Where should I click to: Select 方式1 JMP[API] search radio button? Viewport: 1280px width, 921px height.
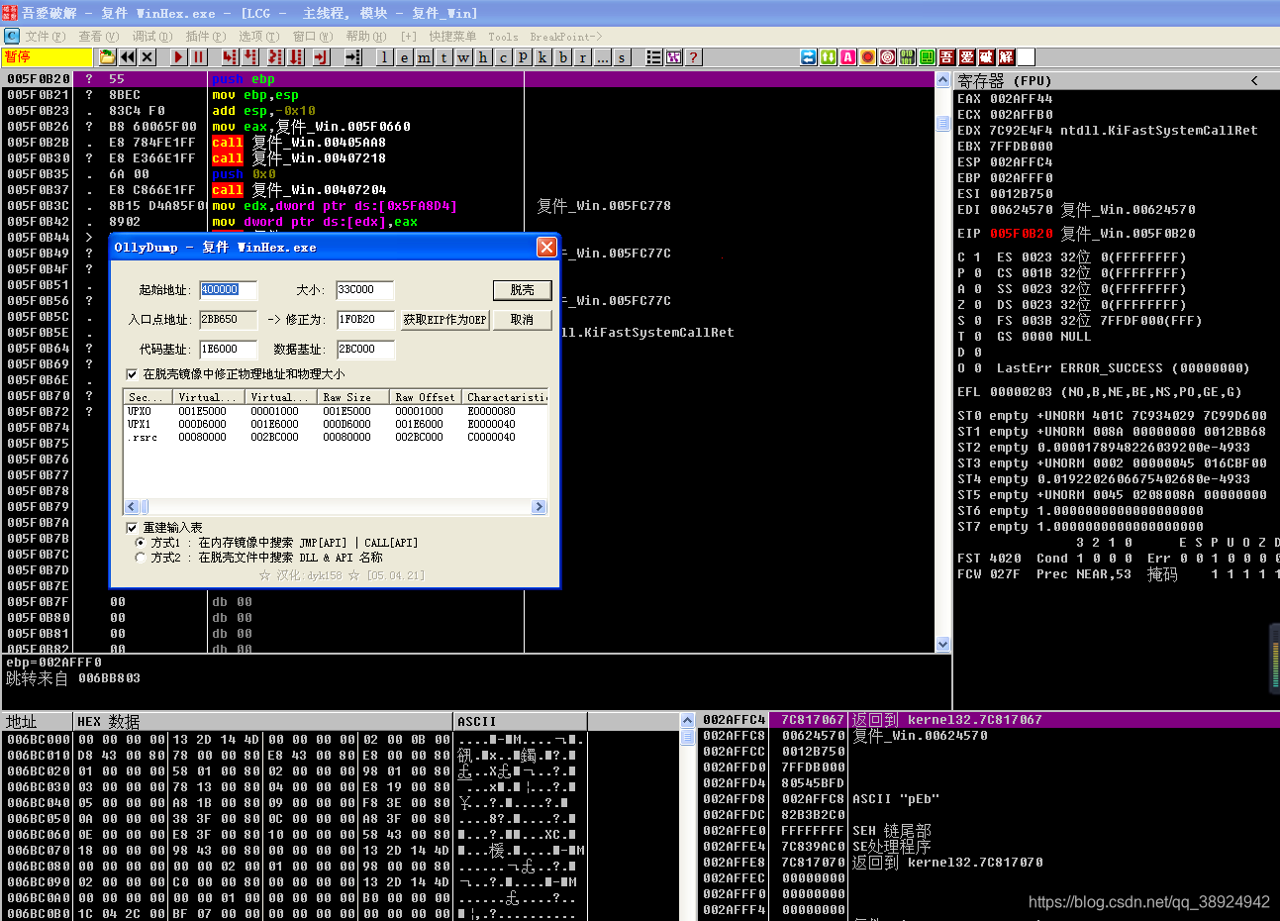pos(141,543)
